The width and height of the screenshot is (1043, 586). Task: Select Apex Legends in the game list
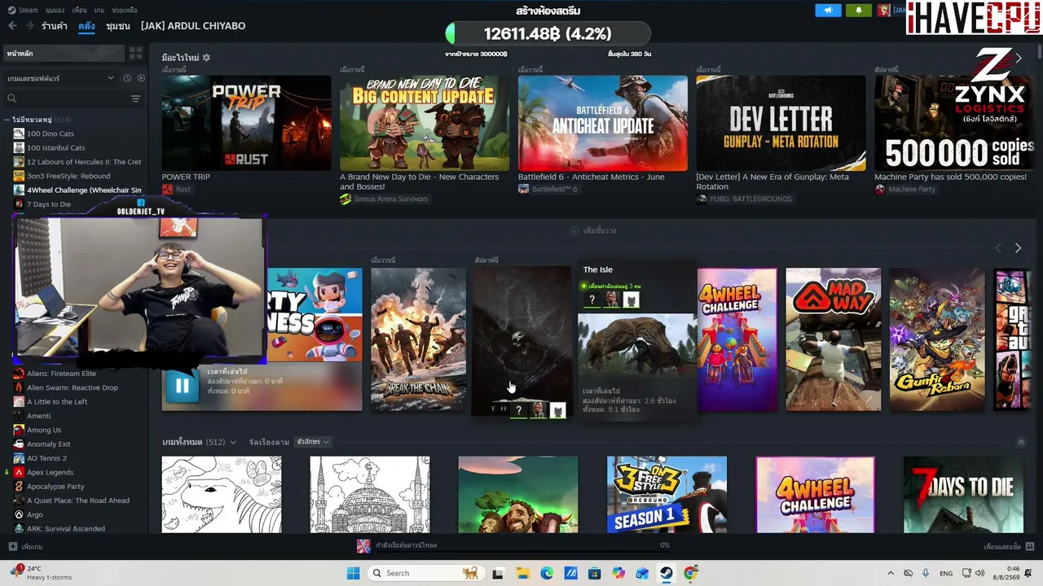coord(50,472)
